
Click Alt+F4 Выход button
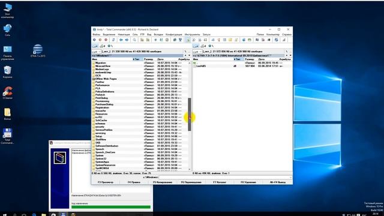[277, 182]
